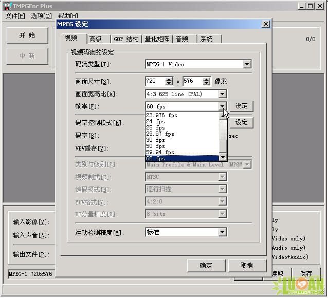
Task: Click the DC分量精度 8 bits dropdown arrow
Action: tap(223, 214)
